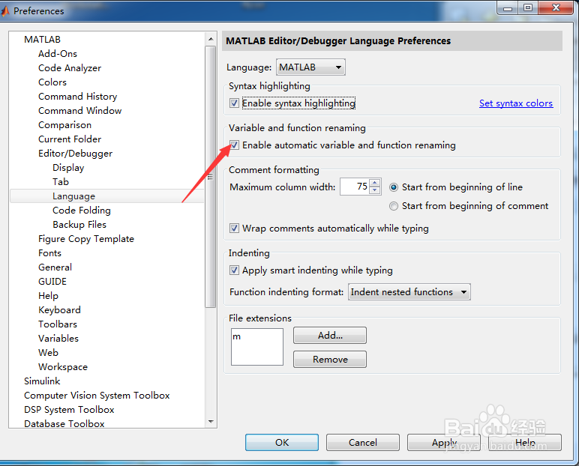
Task: Open Web preferences
Action: pos(48,352)
